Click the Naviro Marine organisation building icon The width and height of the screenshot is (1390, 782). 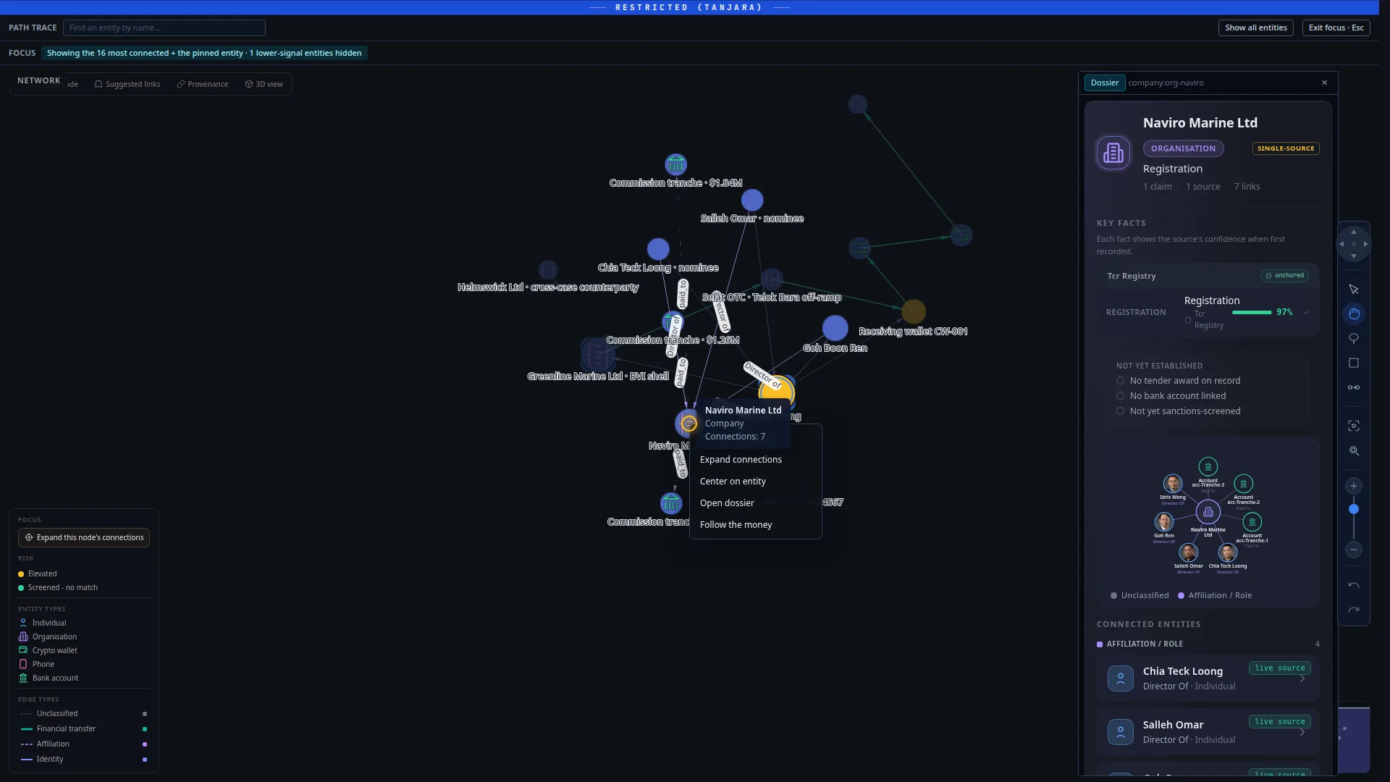[1113, 153]
